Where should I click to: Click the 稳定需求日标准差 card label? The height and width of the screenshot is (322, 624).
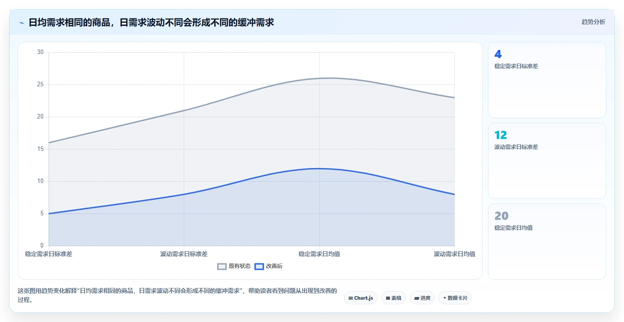516,66
